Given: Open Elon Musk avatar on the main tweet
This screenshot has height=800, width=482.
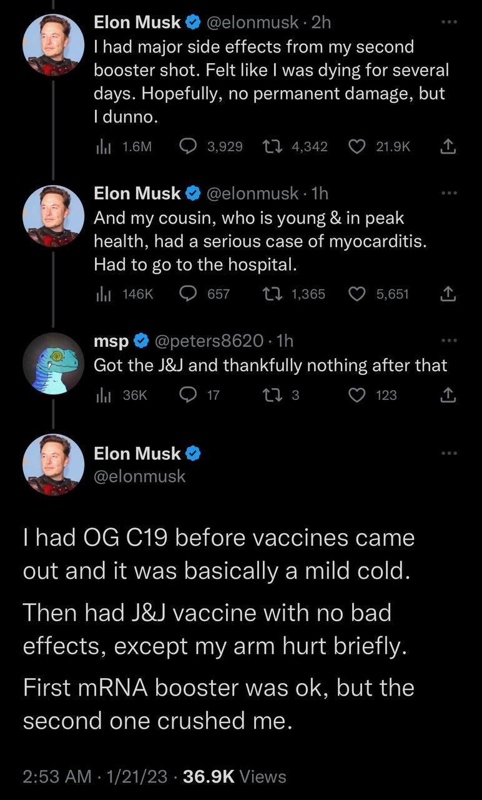Looking at the screenshot, I should coord(53,464).
